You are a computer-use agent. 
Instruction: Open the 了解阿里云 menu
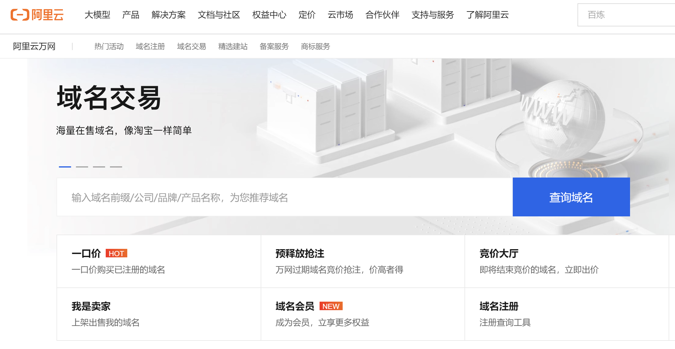click(487, 15)
